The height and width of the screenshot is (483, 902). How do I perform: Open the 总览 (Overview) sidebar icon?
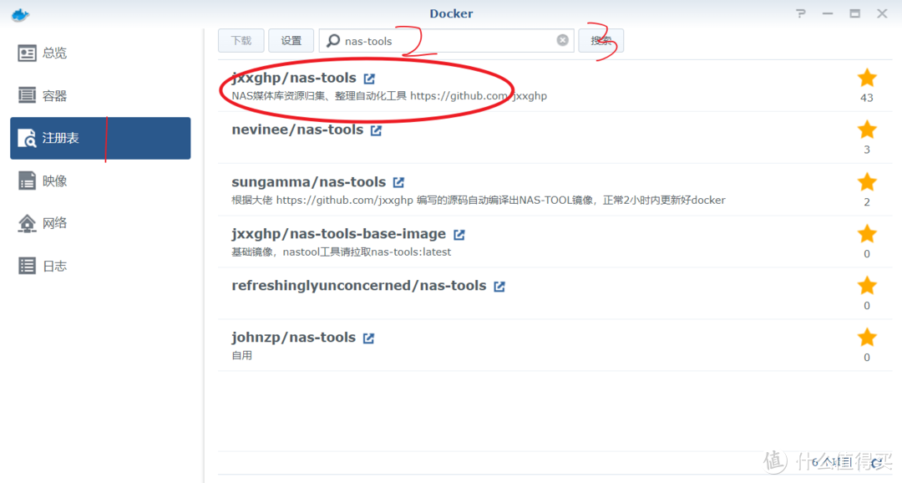click(x=42, y=52)
